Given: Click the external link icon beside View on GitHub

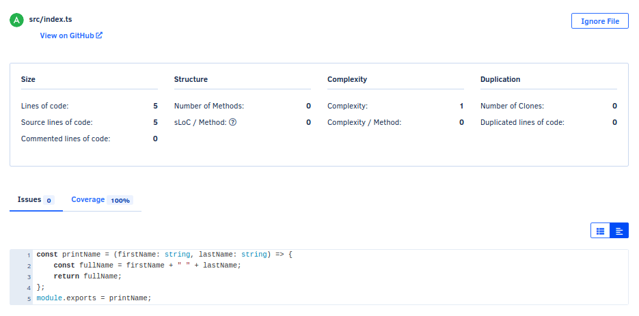Looking at the screenshot, I should tap(99, 35).
